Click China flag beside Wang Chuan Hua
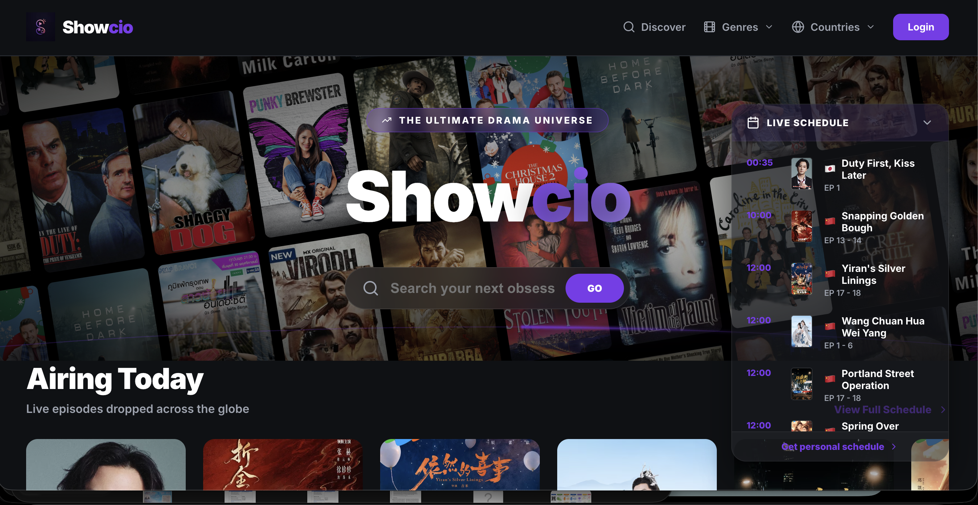 tap(830, 326)
